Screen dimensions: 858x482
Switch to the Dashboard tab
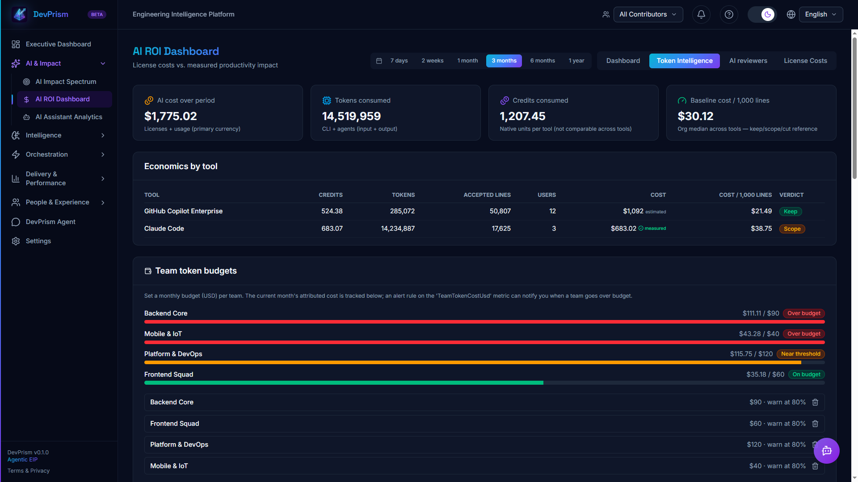tap(623, 61)
